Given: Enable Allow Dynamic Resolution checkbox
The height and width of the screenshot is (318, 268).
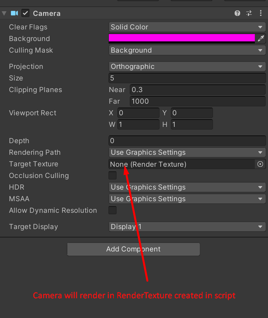Looking at the screenshot, I should 112,210.
